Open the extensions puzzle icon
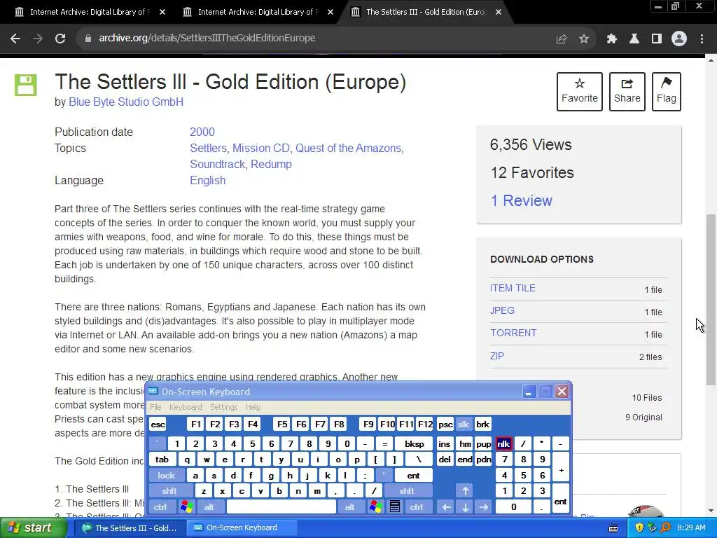The height and width of the screenshot is (538, 717). (x=612, y=39)
